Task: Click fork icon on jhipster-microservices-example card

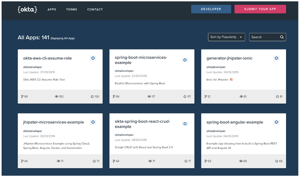Action: point(22,161)
